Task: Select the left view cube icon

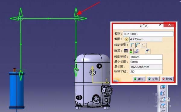Action: (x=163, y=93)
